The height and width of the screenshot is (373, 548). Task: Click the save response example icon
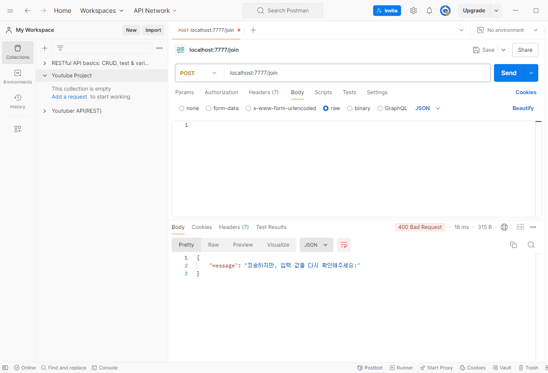(x=521, y=227)
